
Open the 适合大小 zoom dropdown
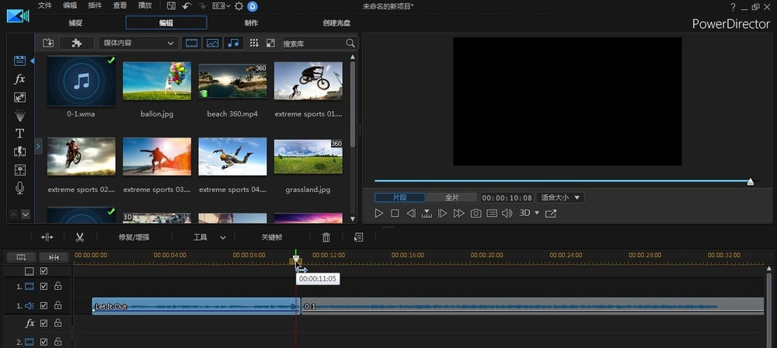pos(561,198)
